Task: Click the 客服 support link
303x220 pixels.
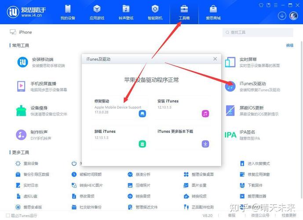Action: pos(232,215)
